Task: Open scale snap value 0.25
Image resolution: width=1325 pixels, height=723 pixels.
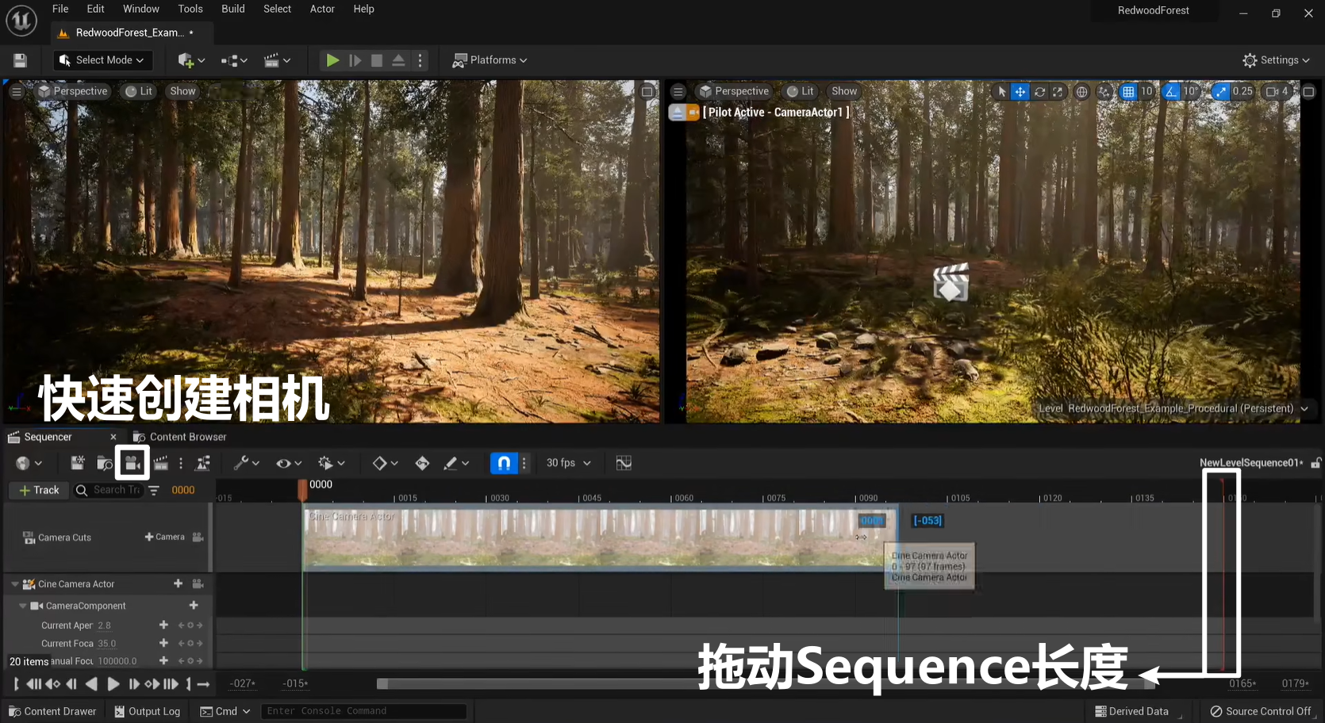Action: coord(1242,91)
